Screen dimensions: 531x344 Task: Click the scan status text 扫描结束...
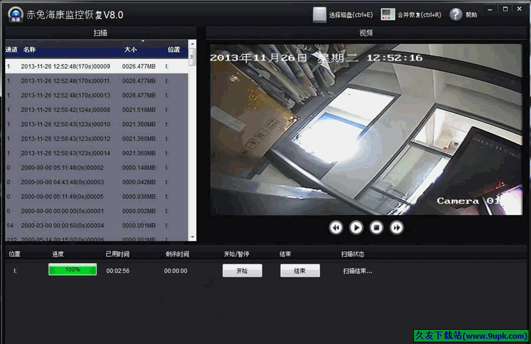(x=357, y=271)
